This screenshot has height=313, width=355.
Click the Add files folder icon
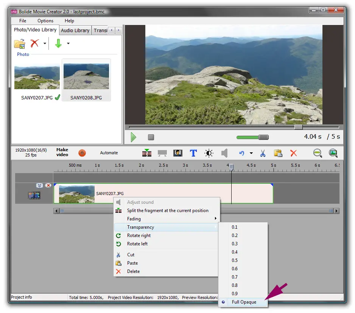(19, 43)
